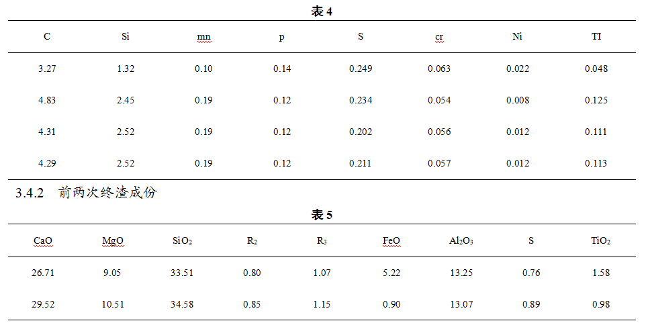Click the TiO2 column header

601,240
